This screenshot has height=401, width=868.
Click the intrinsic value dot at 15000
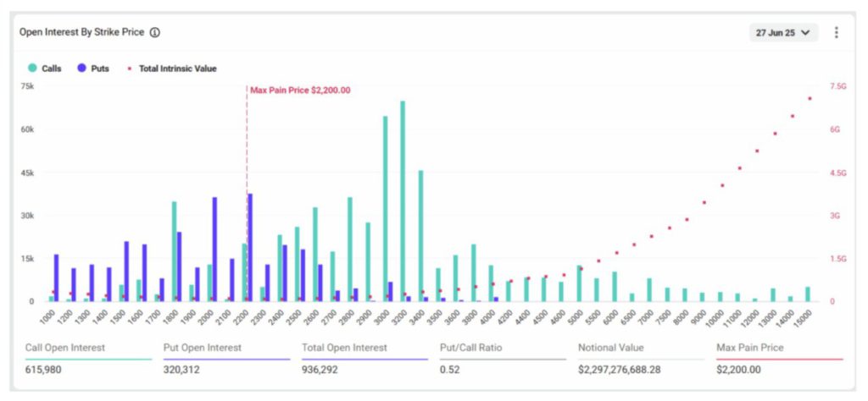click(x=810, y=99)
